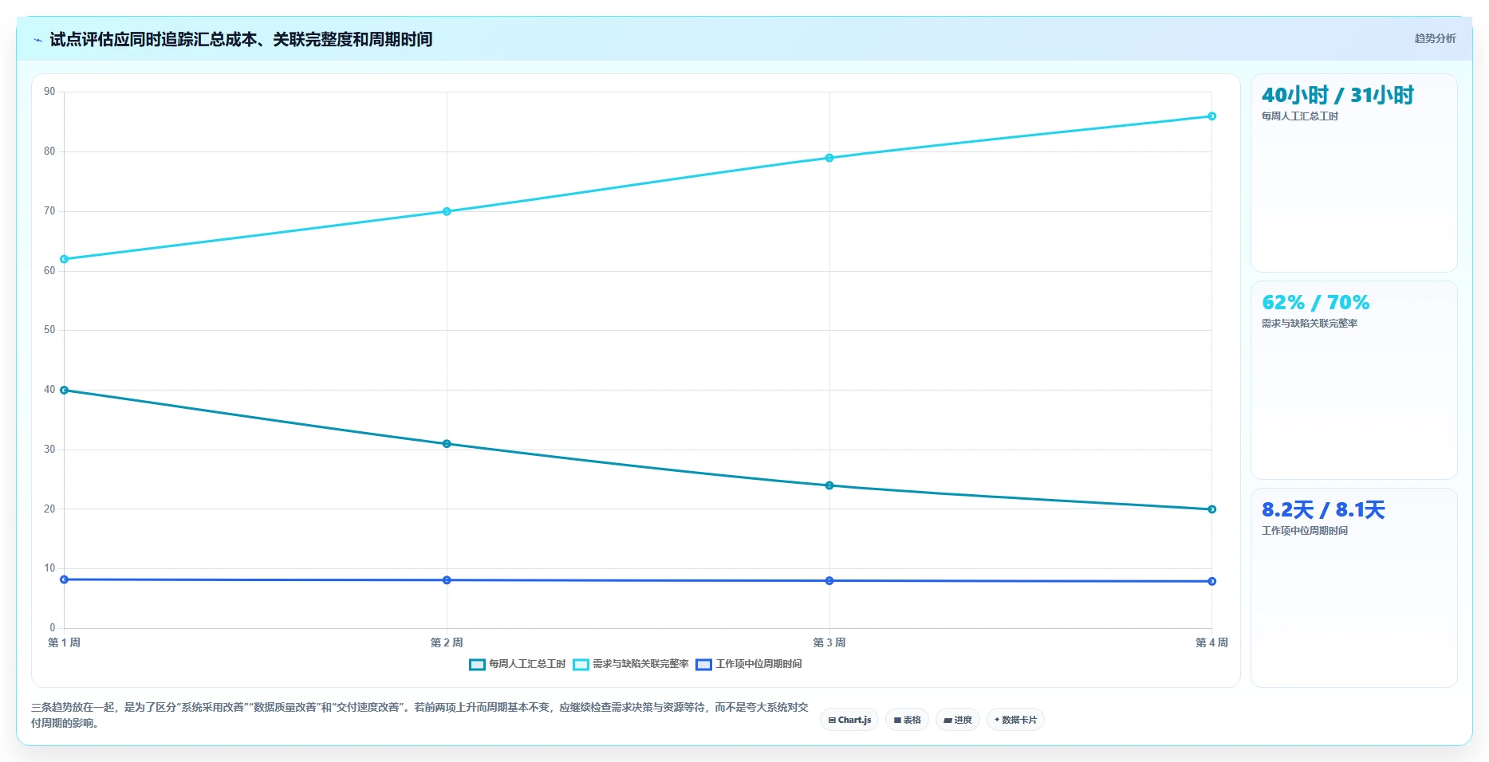Click the 62% / 70% KPI value
This screenshot has height=762, width=1489.
1315,302
